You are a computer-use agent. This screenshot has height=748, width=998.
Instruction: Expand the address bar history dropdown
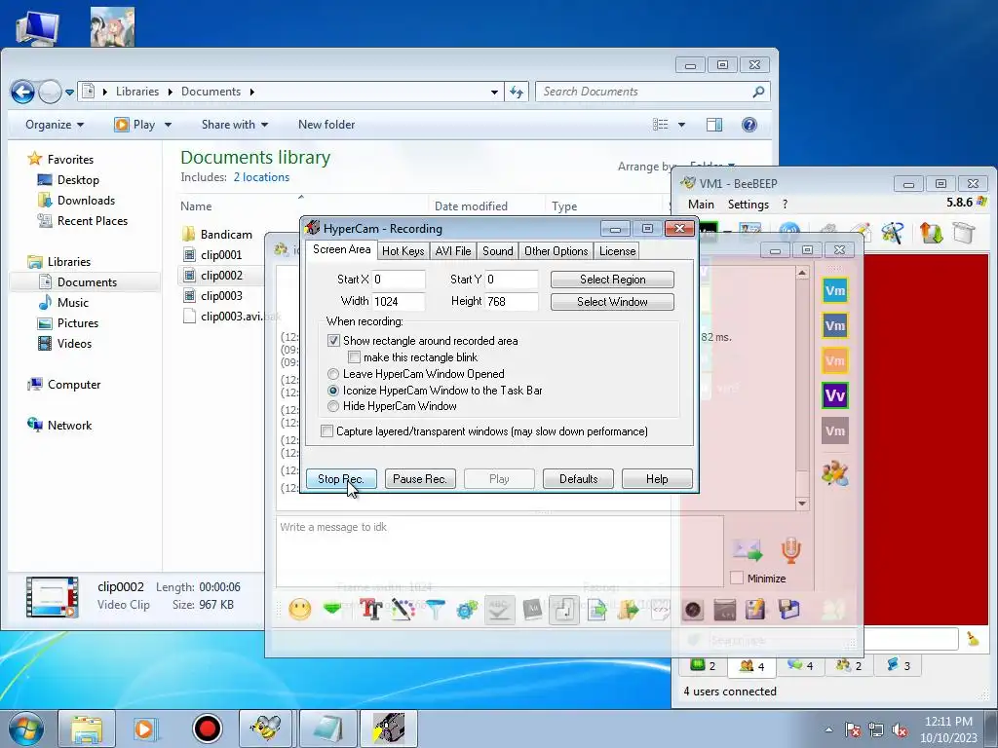pos(494,93)
